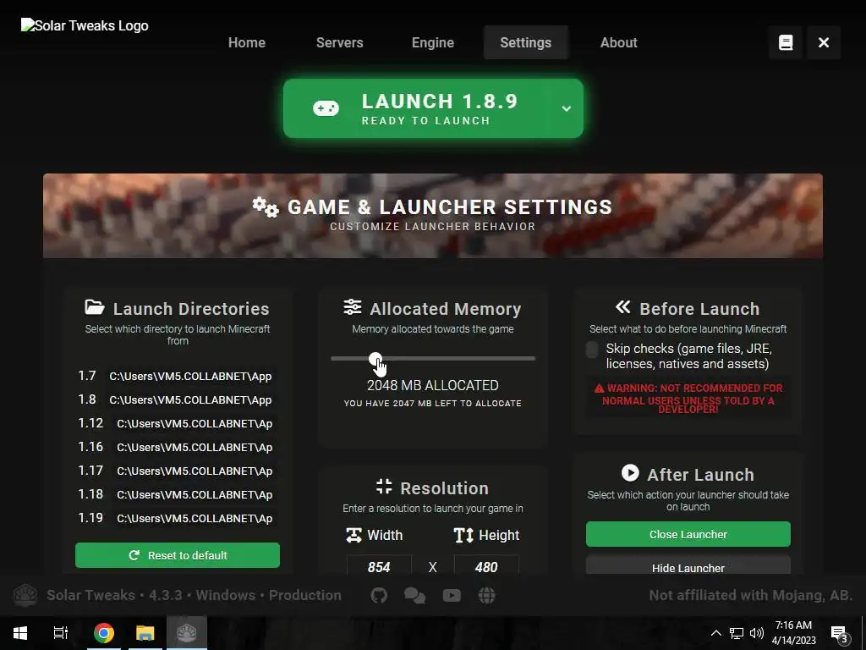Click the taskbar clock showing 7:16 AM
Screen dimensions: 866x650
[793, 633]
